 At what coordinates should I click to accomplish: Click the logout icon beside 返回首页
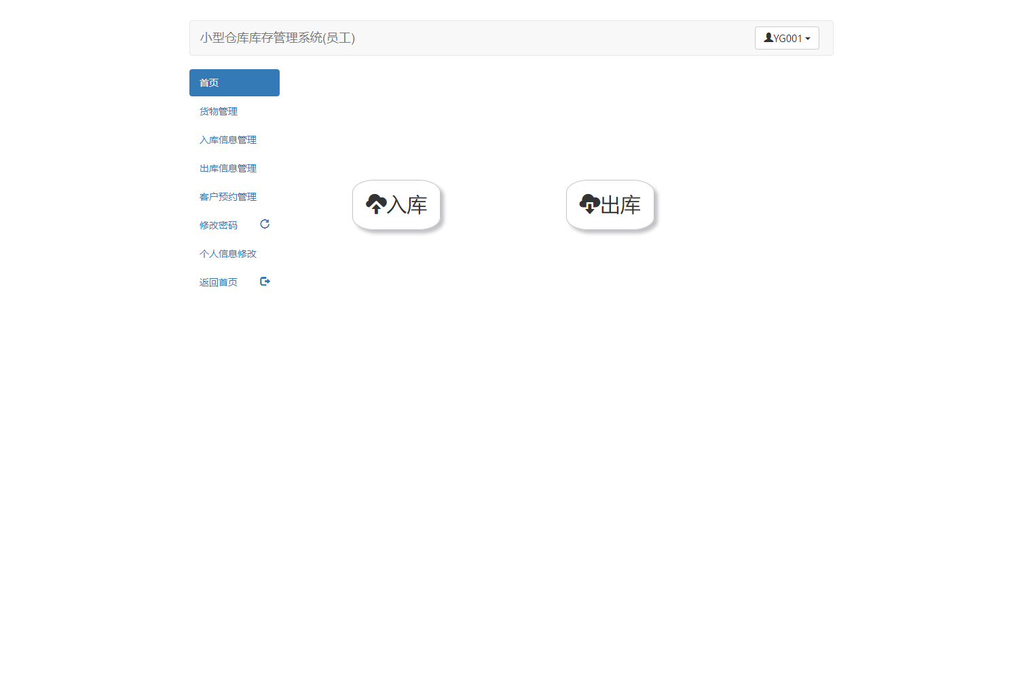[265, 281]
